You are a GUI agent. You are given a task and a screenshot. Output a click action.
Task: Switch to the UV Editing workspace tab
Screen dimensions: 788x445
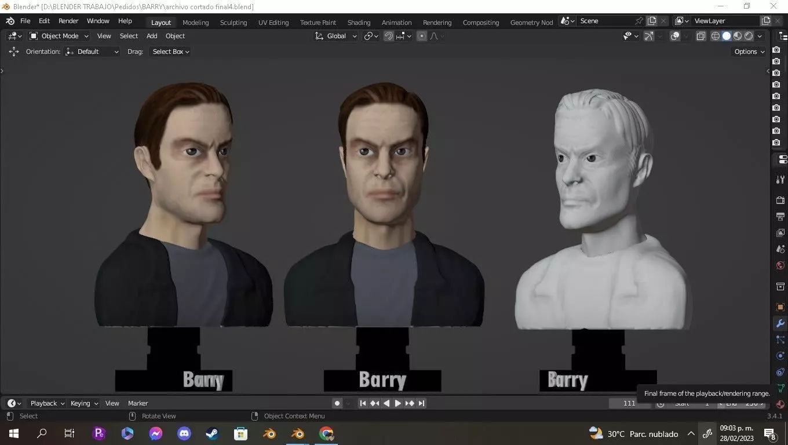point(273,23)
